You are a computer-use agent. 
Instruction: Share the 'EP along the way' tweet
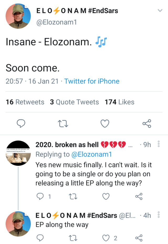[x=139, y=238]
